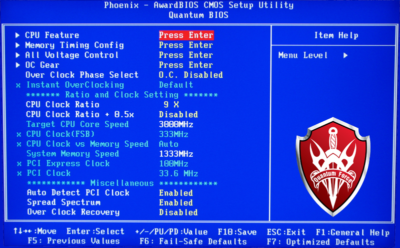Click the F5: Previous Values hint
400x248 pixels.
(x=73, y=241)
